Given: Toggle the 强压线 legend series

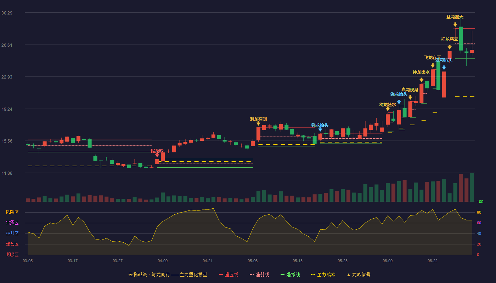Looking at the screenshot, I should [x=229, y=275].
